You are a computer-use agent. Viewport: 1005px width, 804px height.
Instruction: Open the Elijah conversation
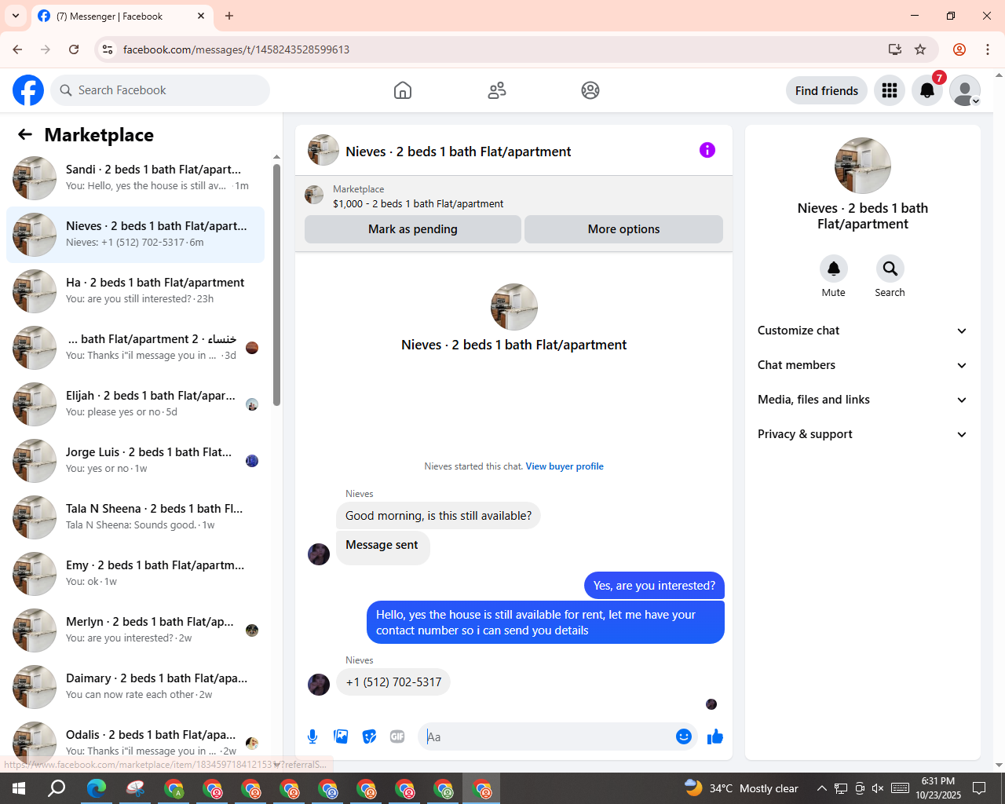coord(135,404)
